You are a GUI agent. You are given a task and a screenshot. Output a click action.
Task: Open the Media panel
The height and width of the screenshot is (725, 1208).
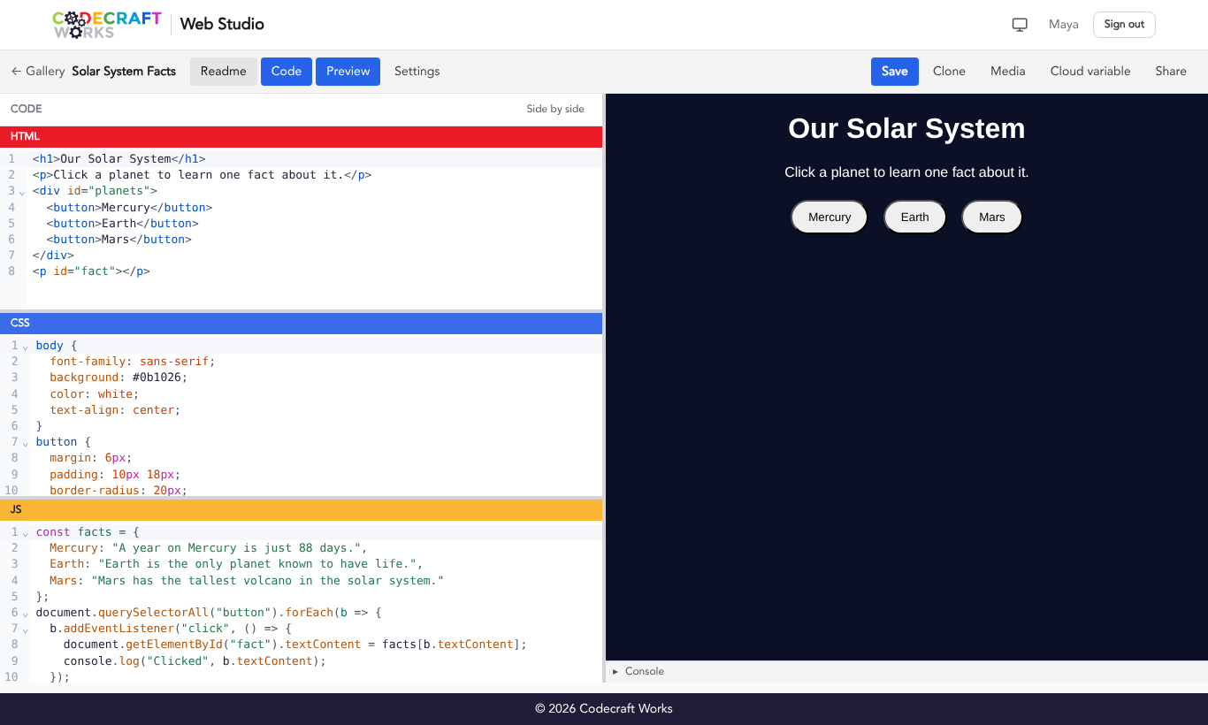click(x=1008, y=72)
